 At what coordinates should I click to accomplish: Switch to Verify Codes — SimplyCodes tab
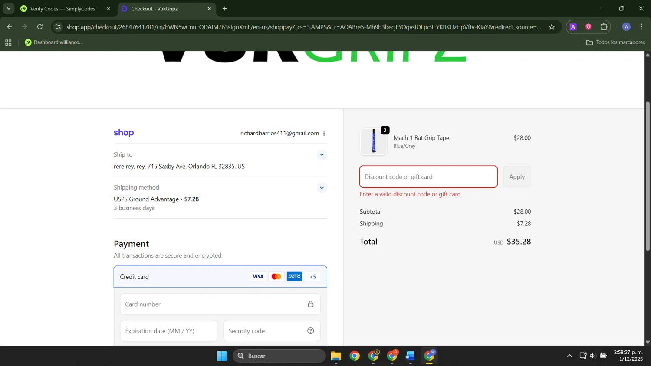63,9
